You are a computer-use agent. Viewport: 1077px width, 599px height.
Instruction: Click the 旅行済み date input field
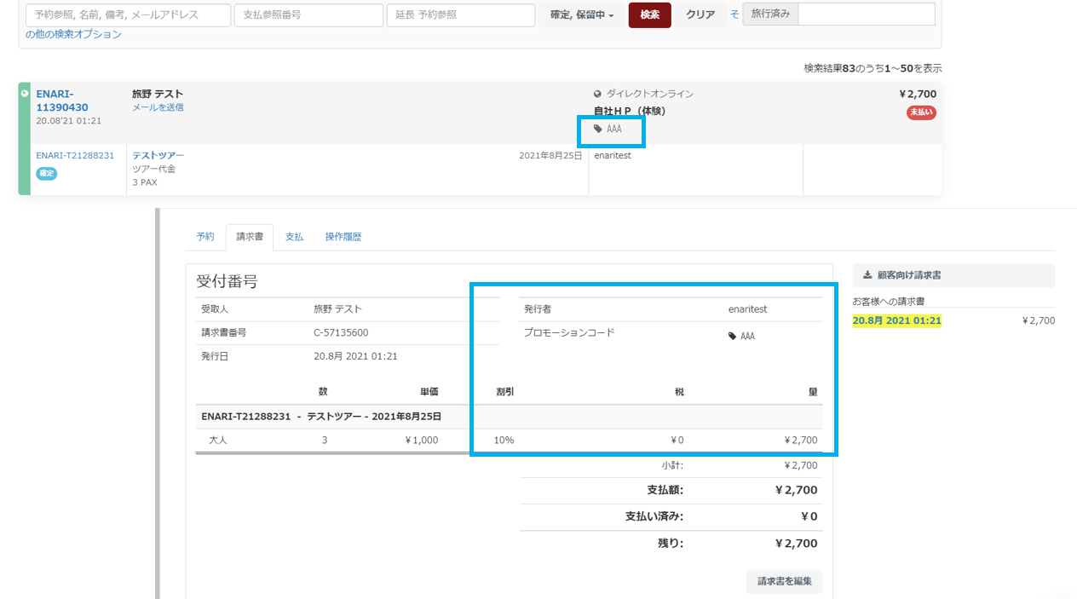(866, 14)
